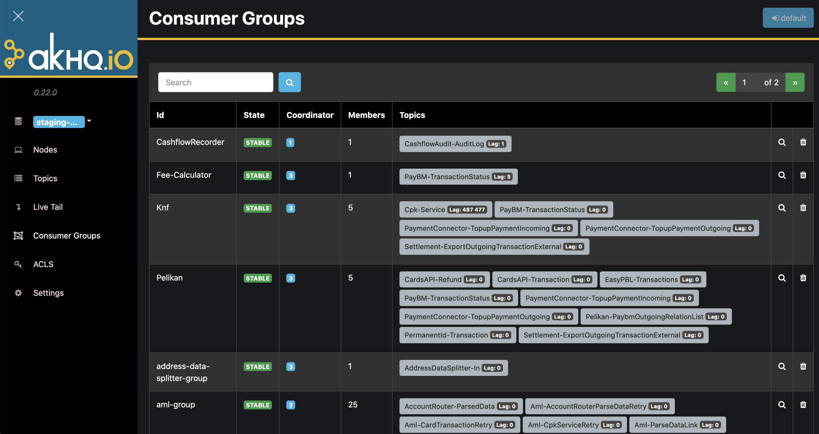Click the blue search magnifier button
Viewport: 819px width, 434px height.
coord(289,82)
